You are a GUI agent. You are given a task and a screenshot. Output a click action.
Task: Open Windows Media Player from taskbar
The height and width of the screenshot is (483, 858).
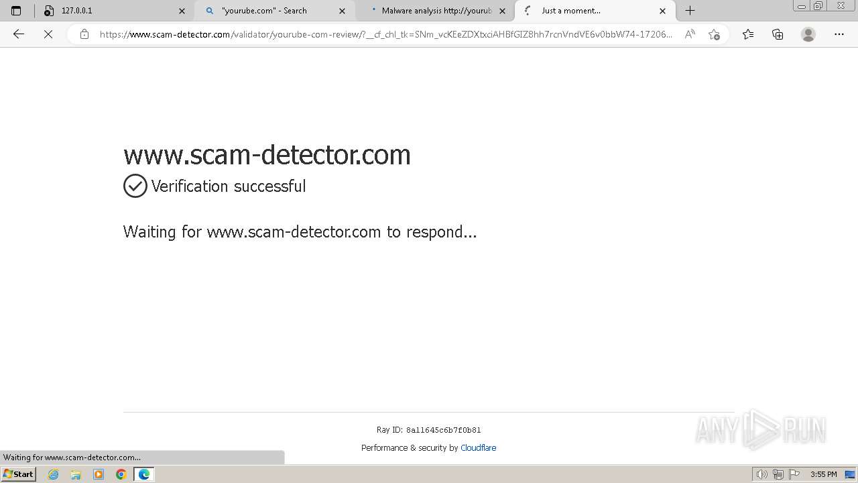click(x=99, y=474)
